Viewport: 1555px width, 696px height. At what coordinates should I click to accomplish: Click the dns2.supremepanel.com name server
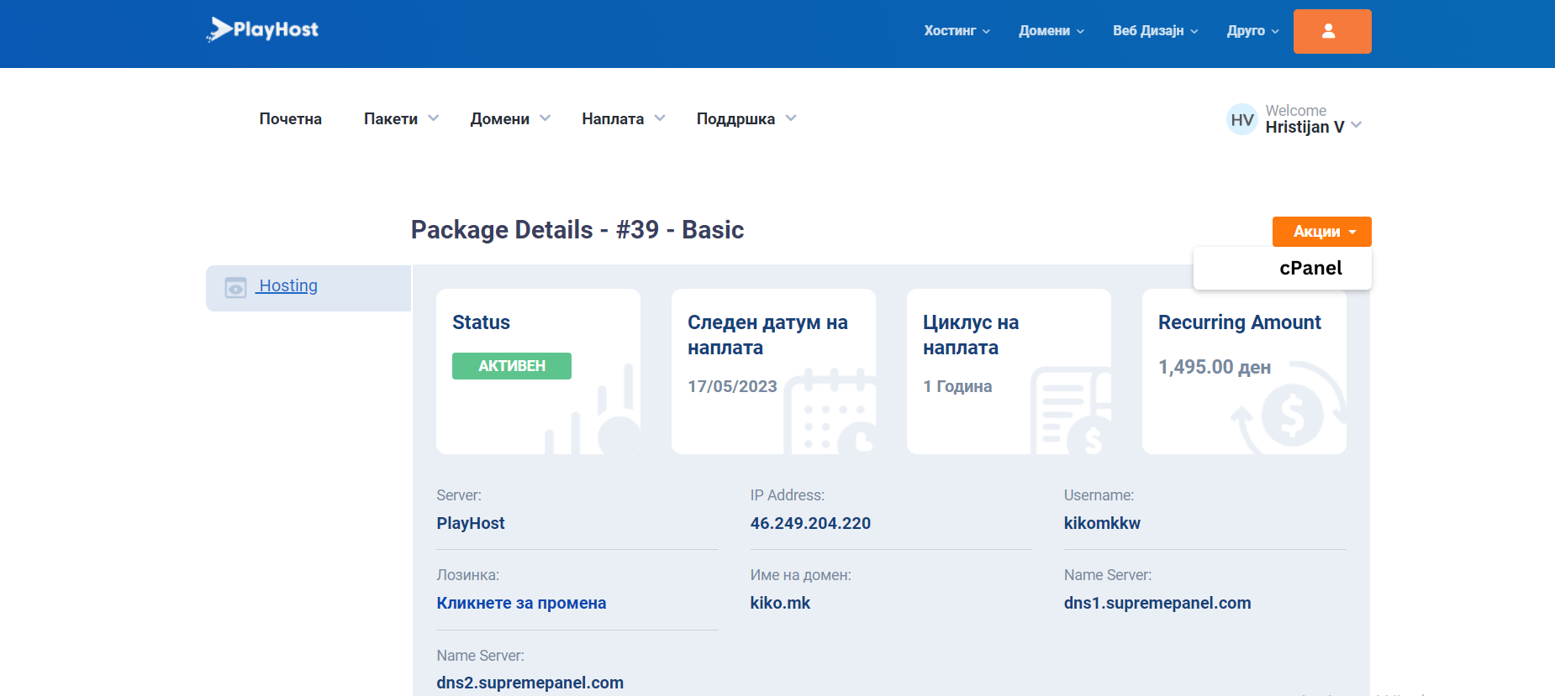(x=530, y=683)
